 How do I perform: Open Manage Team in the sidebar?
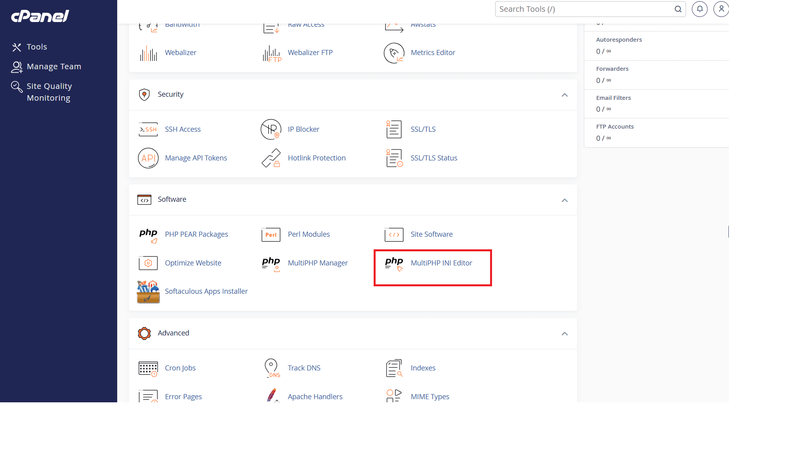(53, 66)
